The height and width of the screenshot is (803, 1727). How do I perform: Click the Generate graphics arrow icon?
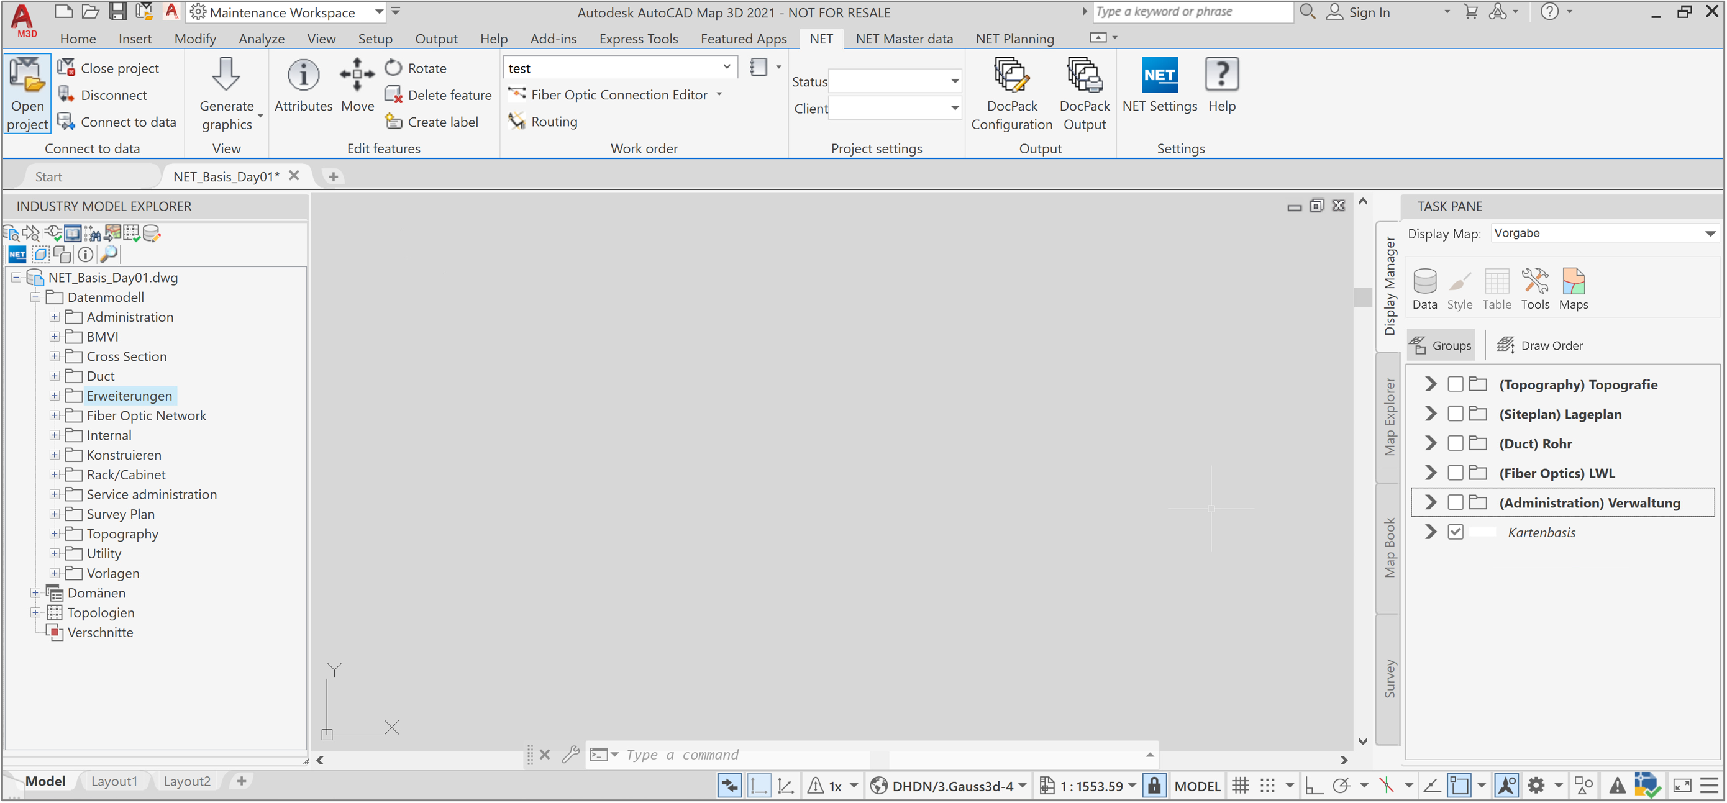[x=226, y=74]
